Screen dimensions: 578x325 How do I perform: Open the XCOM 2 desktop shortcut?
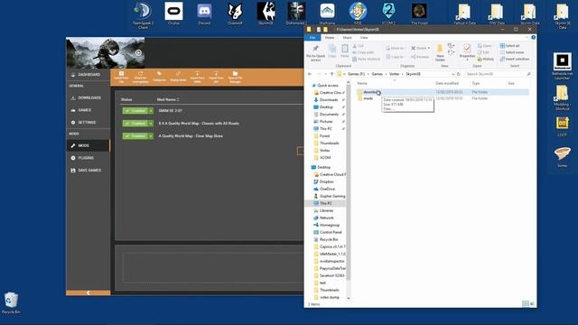(388, 14)
